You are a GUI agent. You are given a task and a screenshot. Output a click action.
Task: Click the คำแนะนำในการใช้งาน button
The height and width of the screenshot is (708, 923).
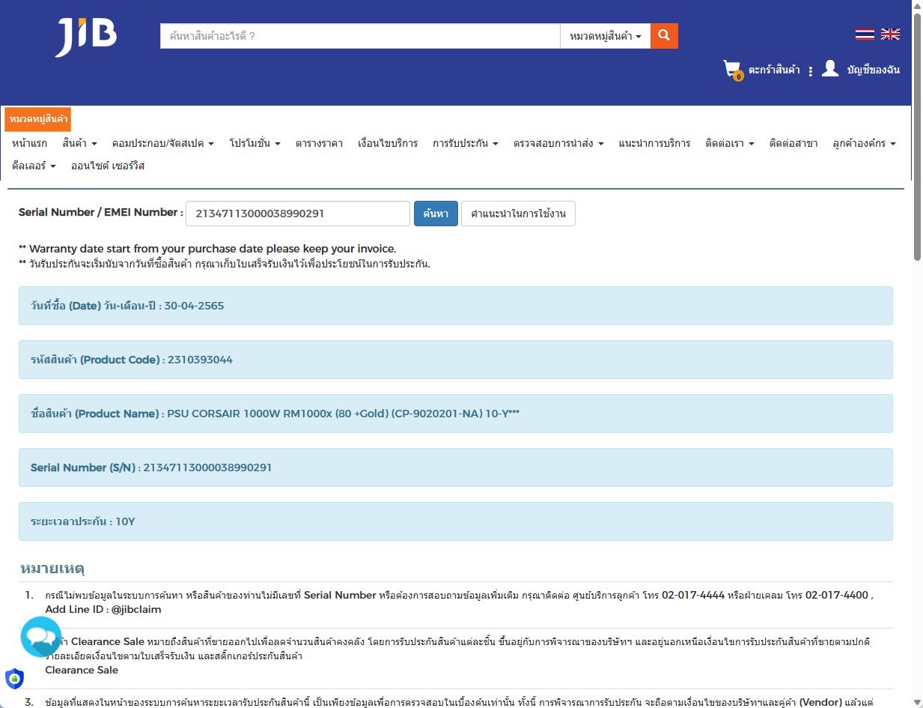click(x=518, y=214)
